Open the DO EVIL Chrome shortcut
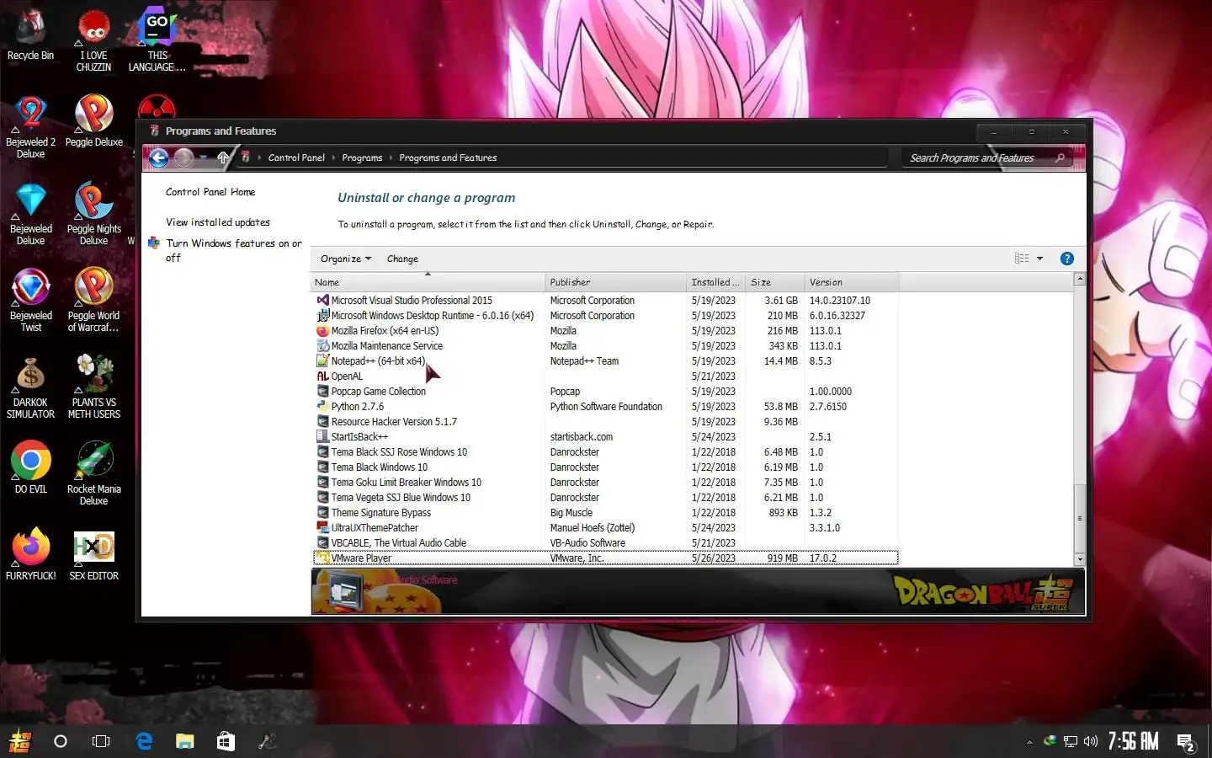Screen dimensions: 1212x758 tap(30, 467)
